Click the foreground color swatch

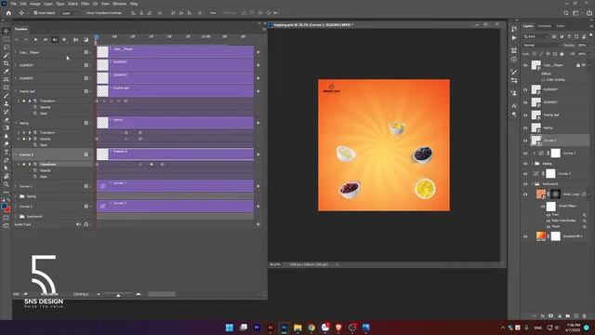4,207
